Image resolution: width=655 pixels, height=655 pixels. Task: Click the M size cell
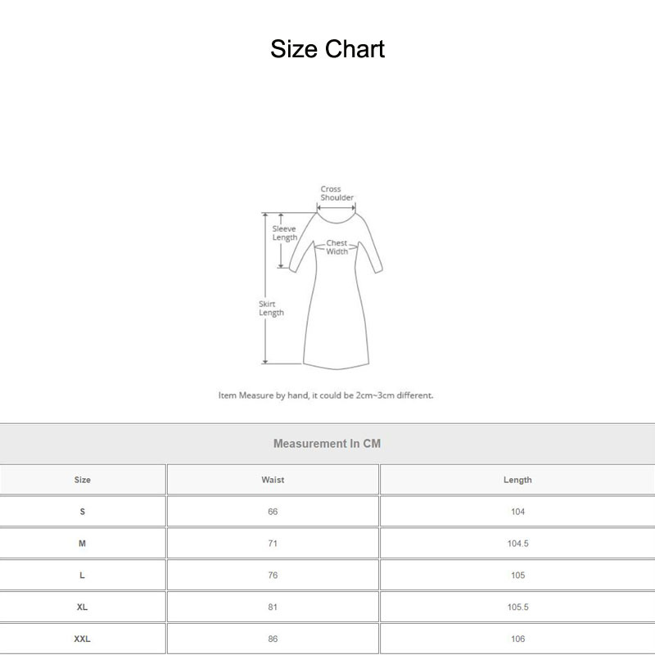(x=83, y=544)
